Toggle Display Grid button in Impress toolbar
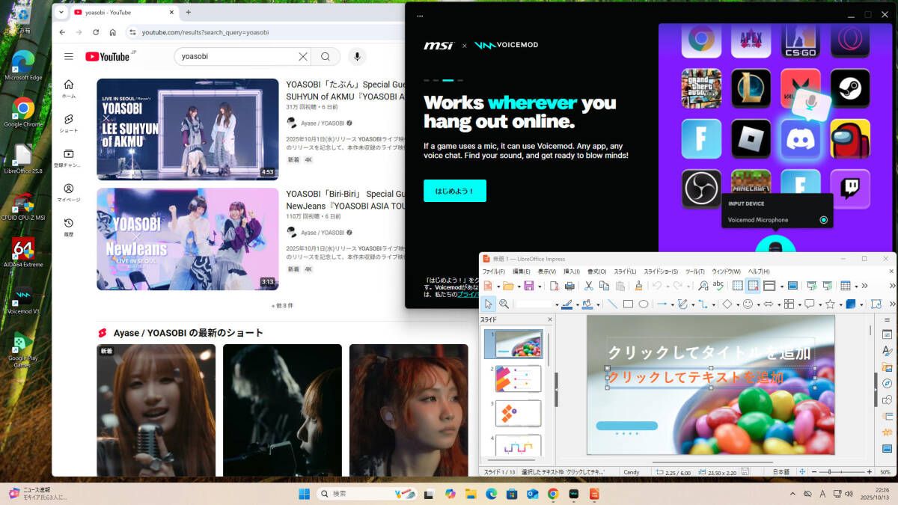Screen dimensions: 898x505 pyautogui.click(x=737, y=286)
